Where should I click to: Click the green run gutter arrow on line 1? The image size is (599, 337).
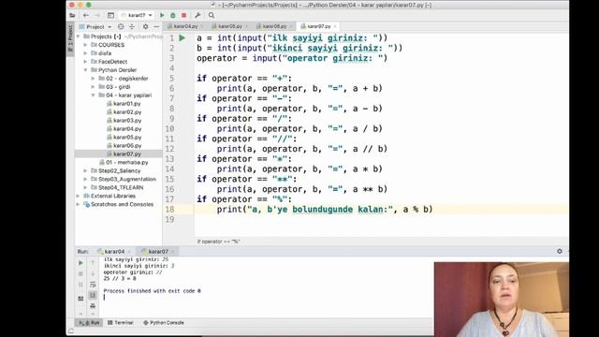click(x=183, y=37)
